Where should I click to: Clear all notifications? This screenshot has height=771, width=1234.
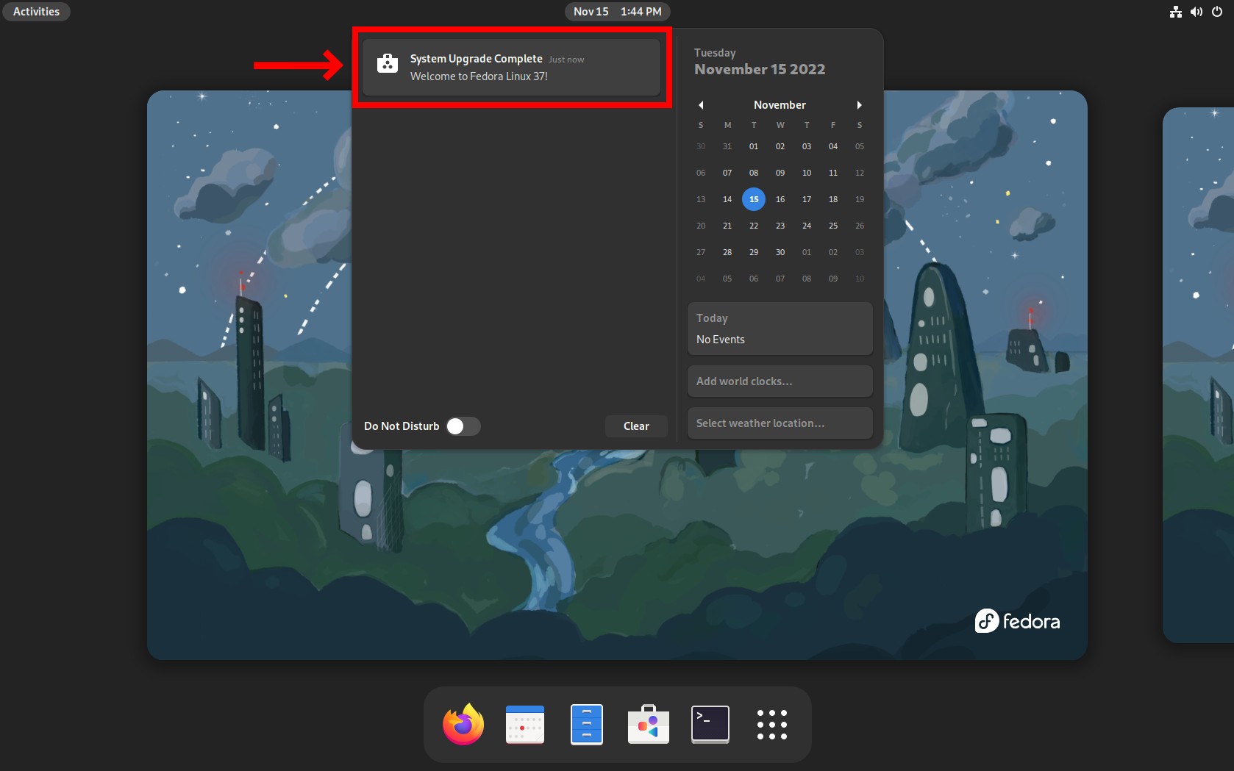coord(636,426)
